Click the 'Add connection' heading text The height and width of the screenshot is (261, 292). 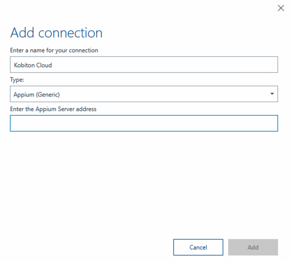click(56, 33)
